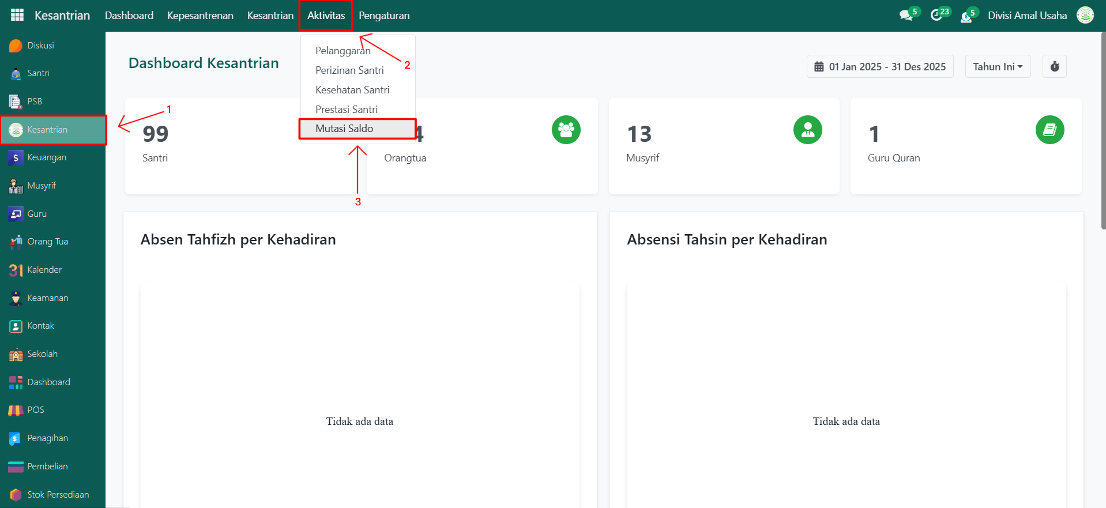This screenshot has height=508, width=1106.
Task: Open the Diskusi app in sidebar
Action: click(40, 46)
